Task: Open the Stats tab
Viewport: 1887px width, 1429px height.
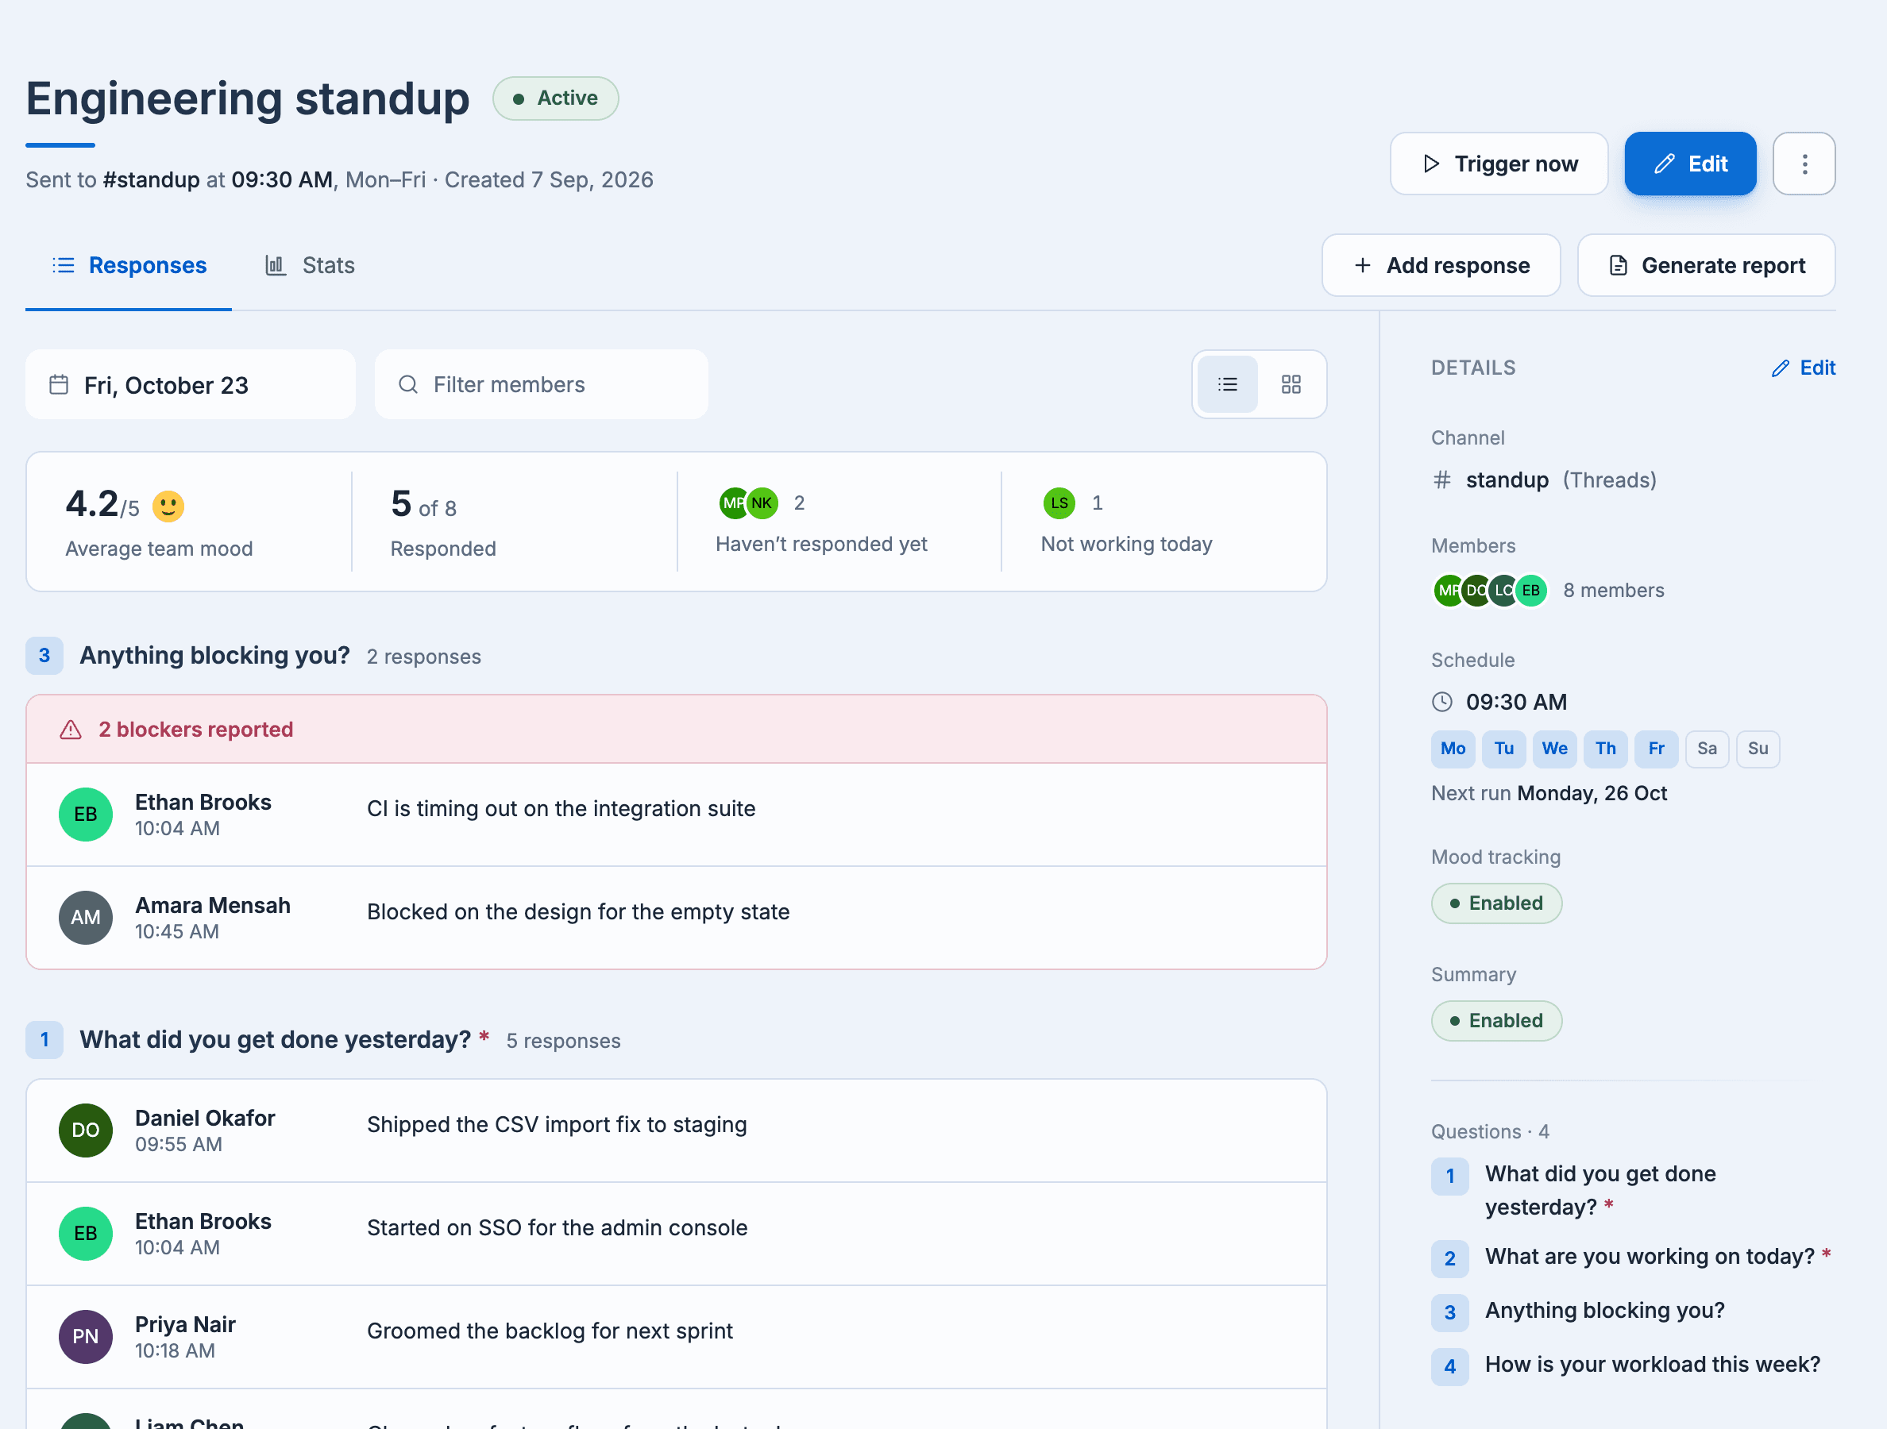Action: coord(310,266)
